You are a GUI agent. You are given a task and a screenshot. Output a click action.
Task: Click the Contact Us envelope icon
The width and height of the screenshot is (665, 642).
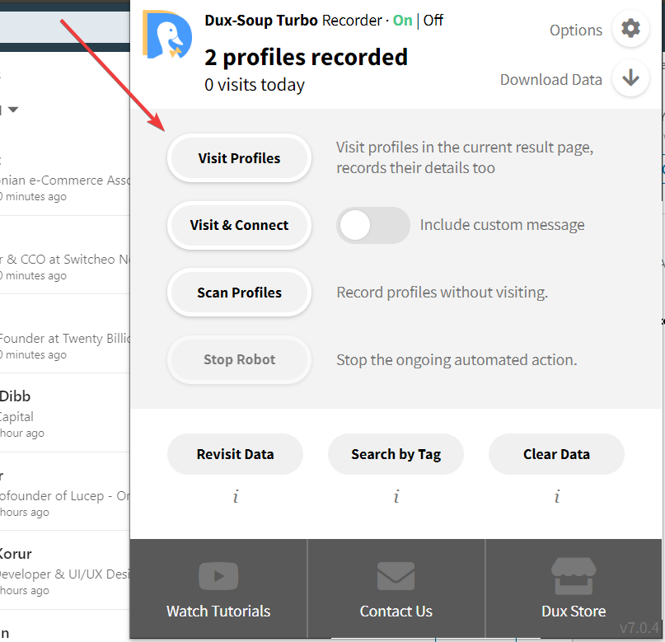(x=396, y=576)
